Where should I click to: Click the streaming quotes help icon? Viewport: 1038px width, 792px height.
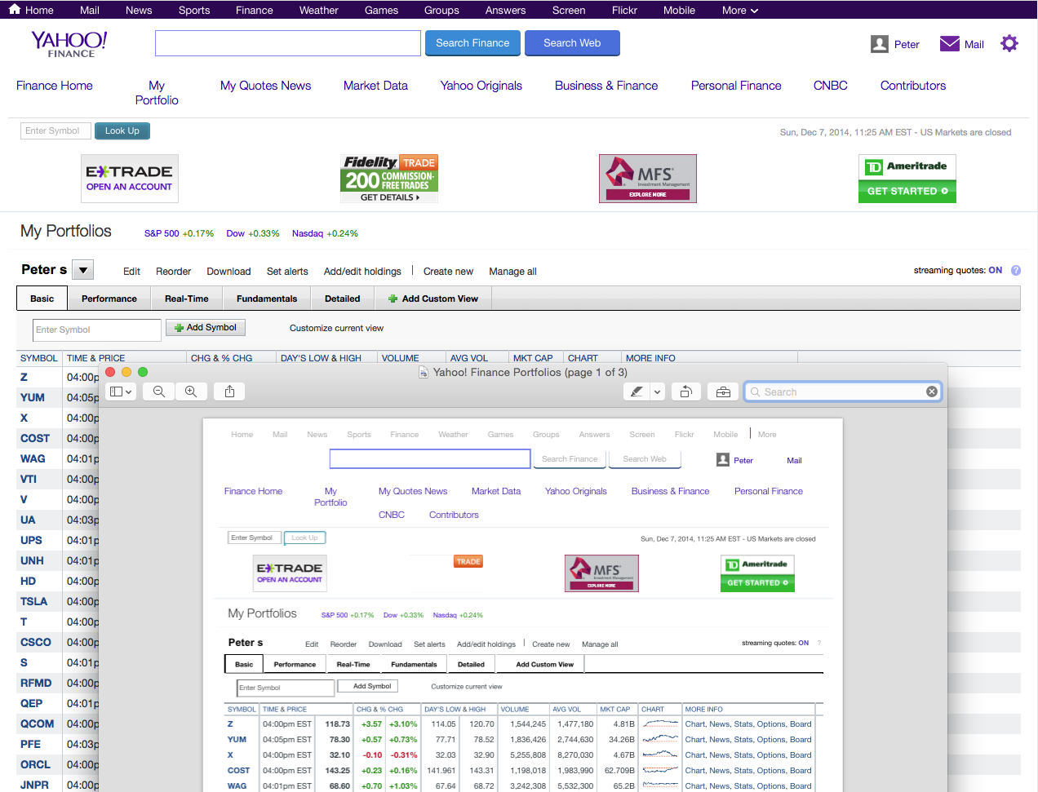click(1016, 271)
